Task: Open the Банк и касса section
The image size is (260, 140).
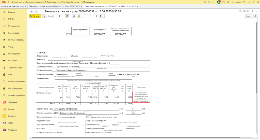Action: [x=14, y=33]
